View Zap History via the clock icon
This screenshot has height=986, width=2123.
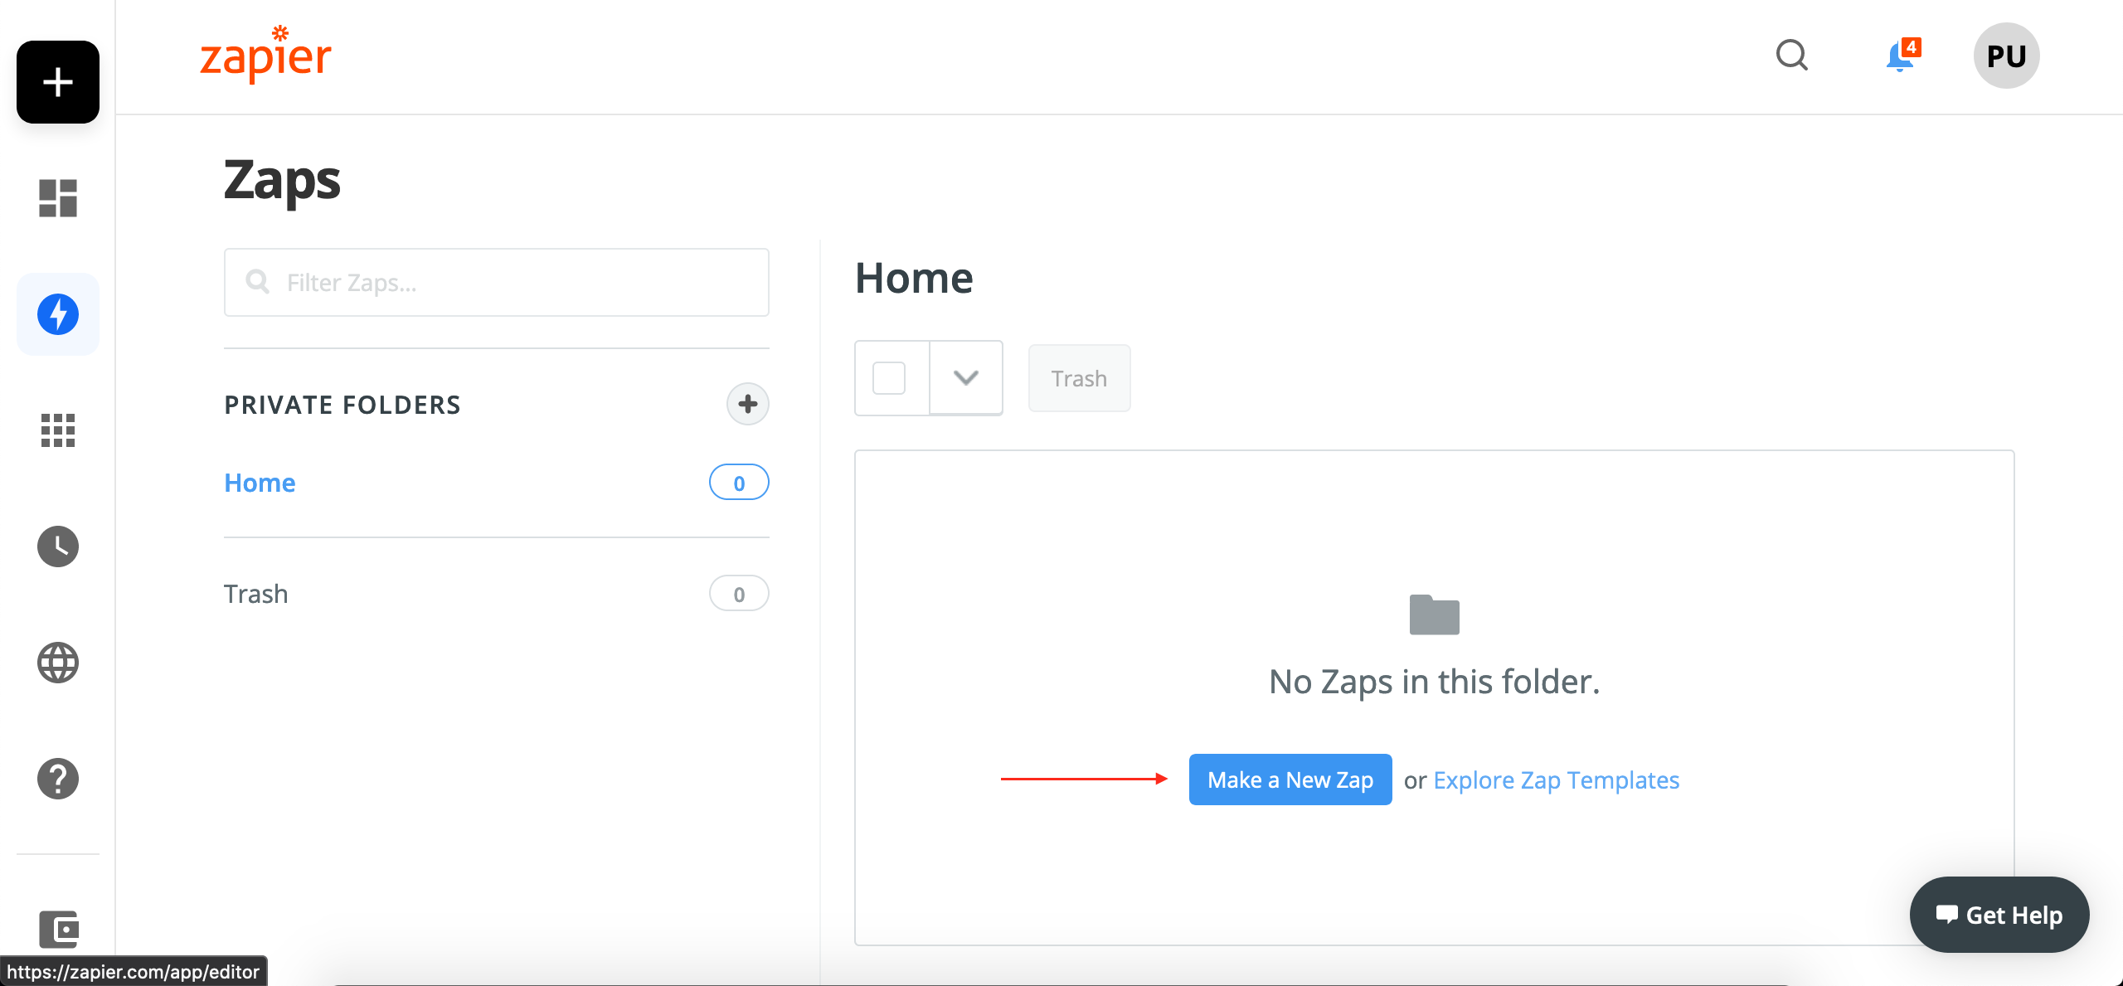[x=57, y=546]
